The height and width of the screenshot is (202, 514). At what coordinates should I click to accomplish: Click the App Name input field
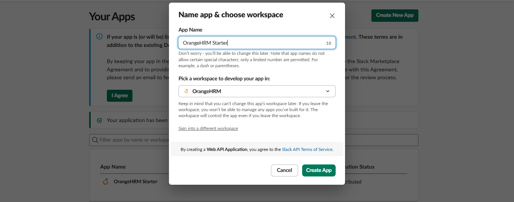257,43
